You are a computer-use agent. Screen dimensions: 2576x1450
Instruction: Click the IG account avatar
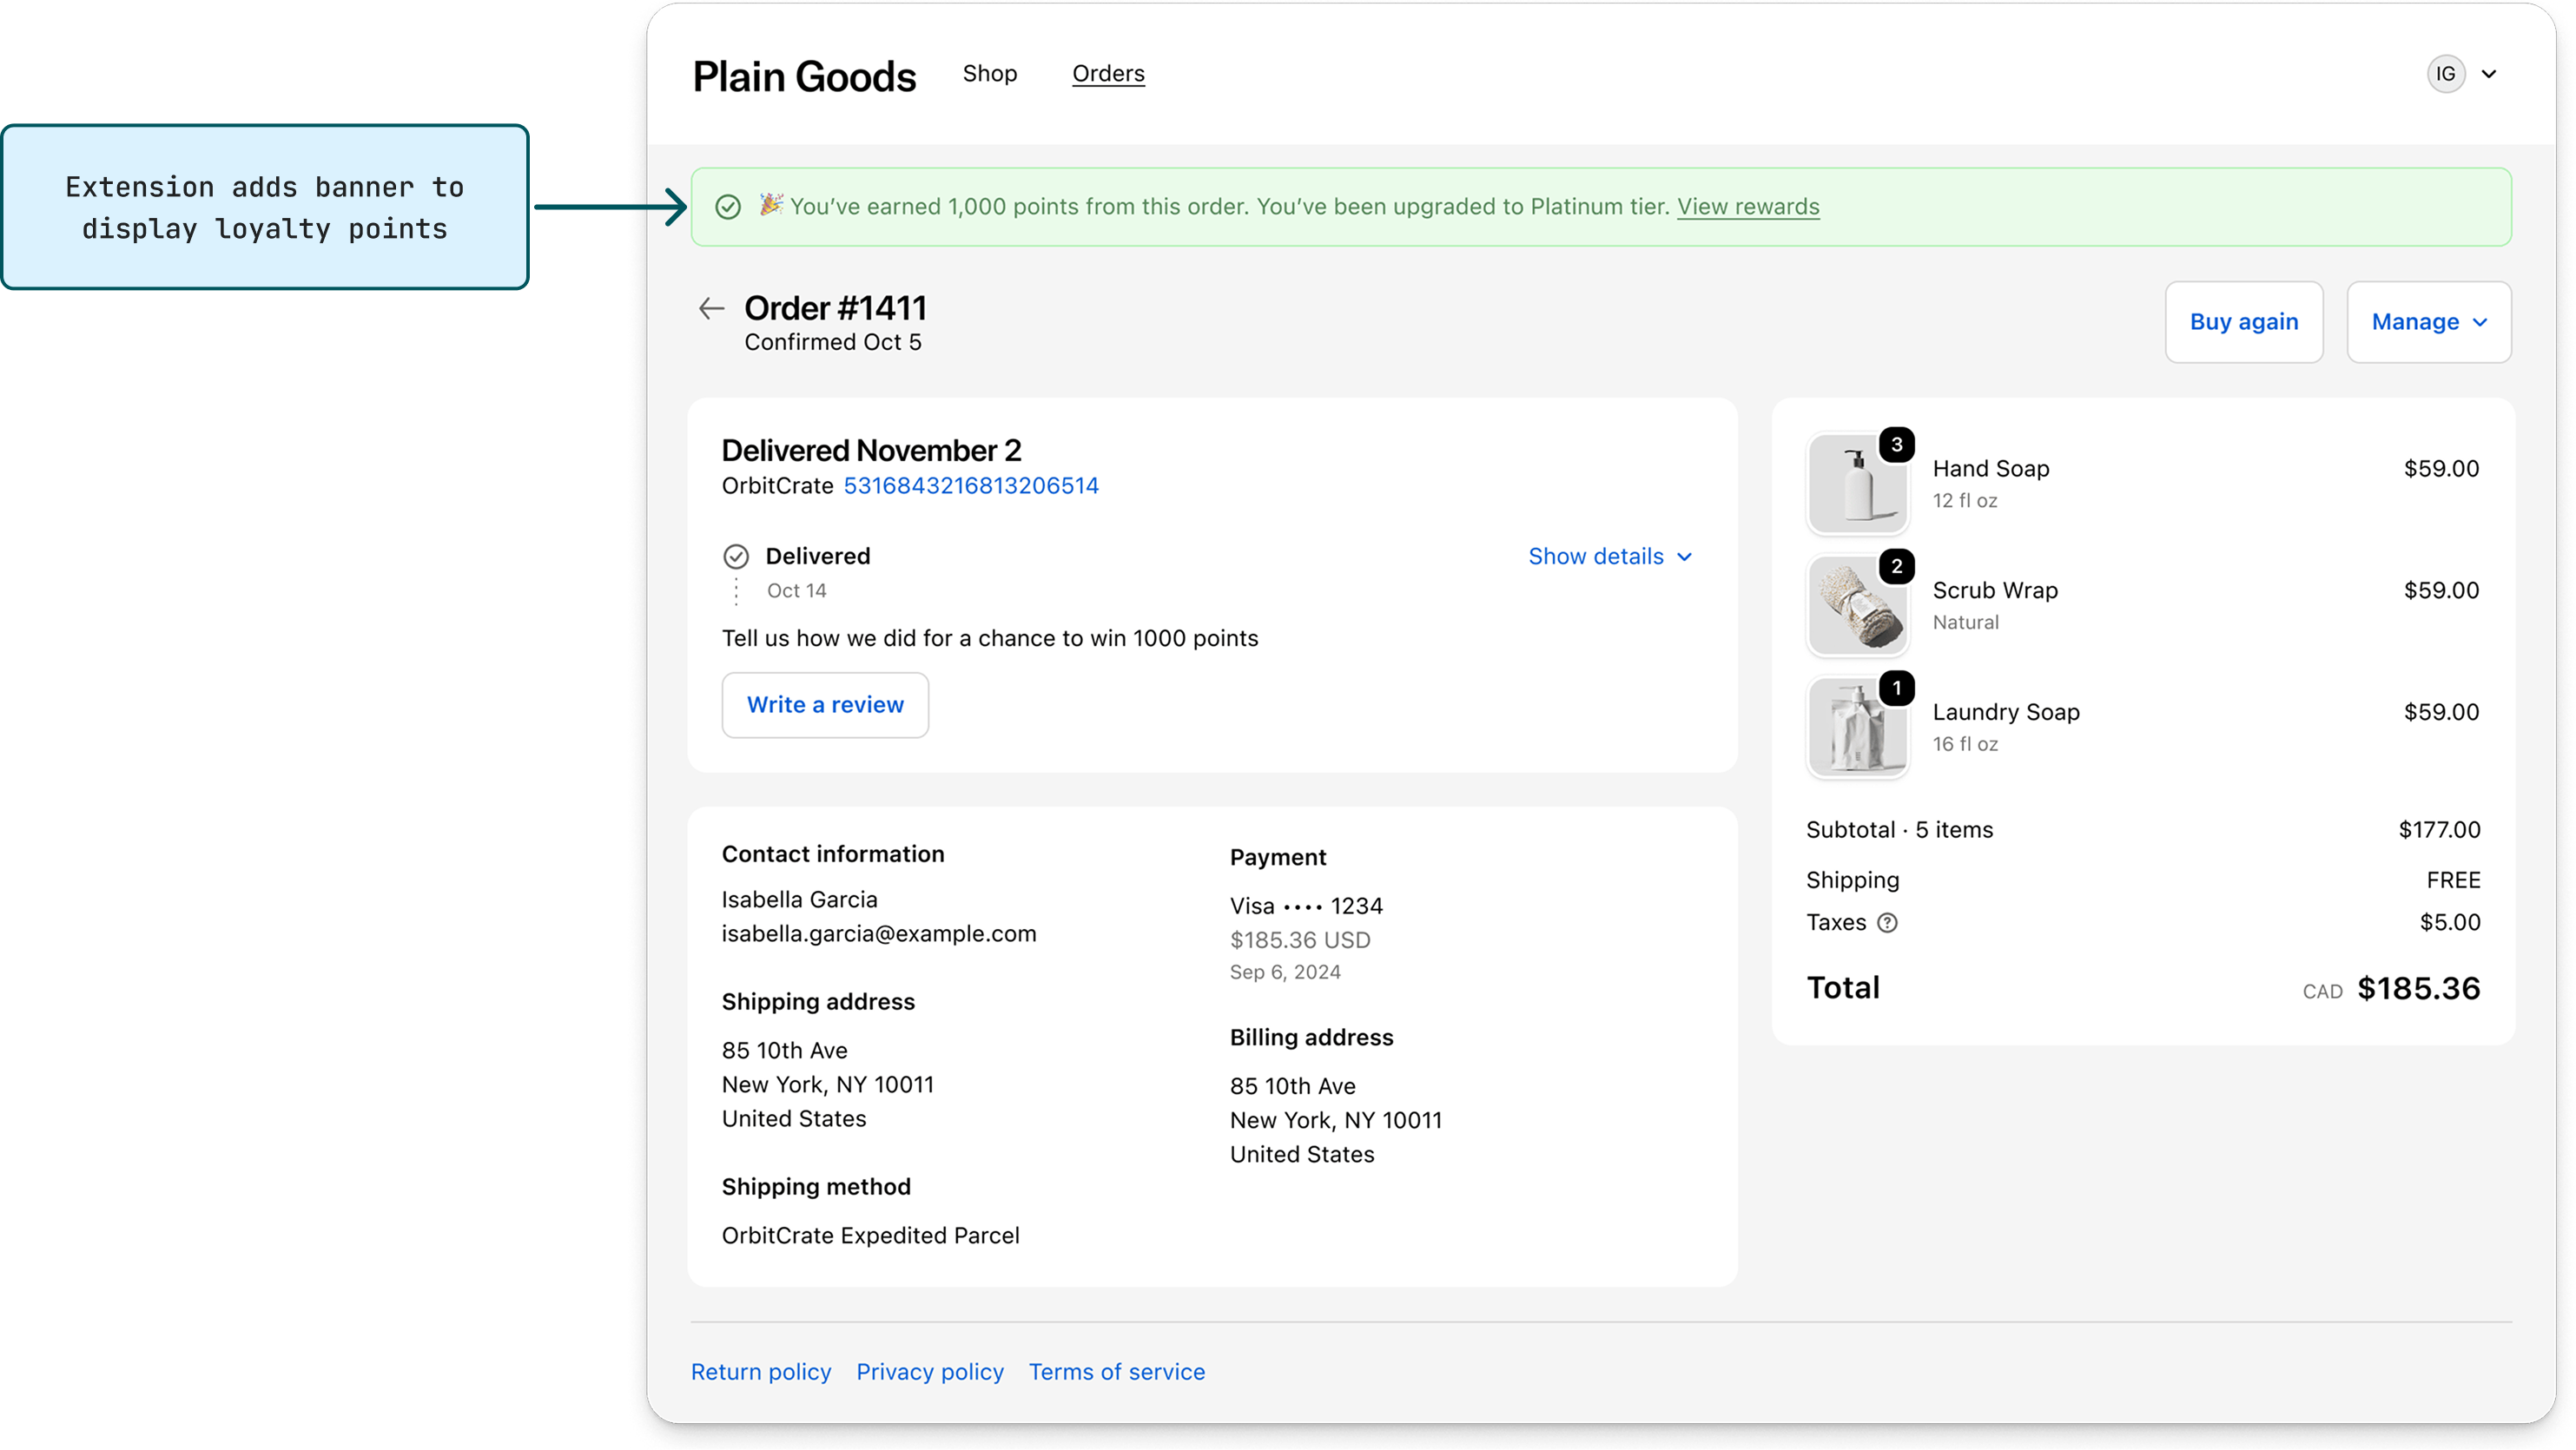[2446, 74]
